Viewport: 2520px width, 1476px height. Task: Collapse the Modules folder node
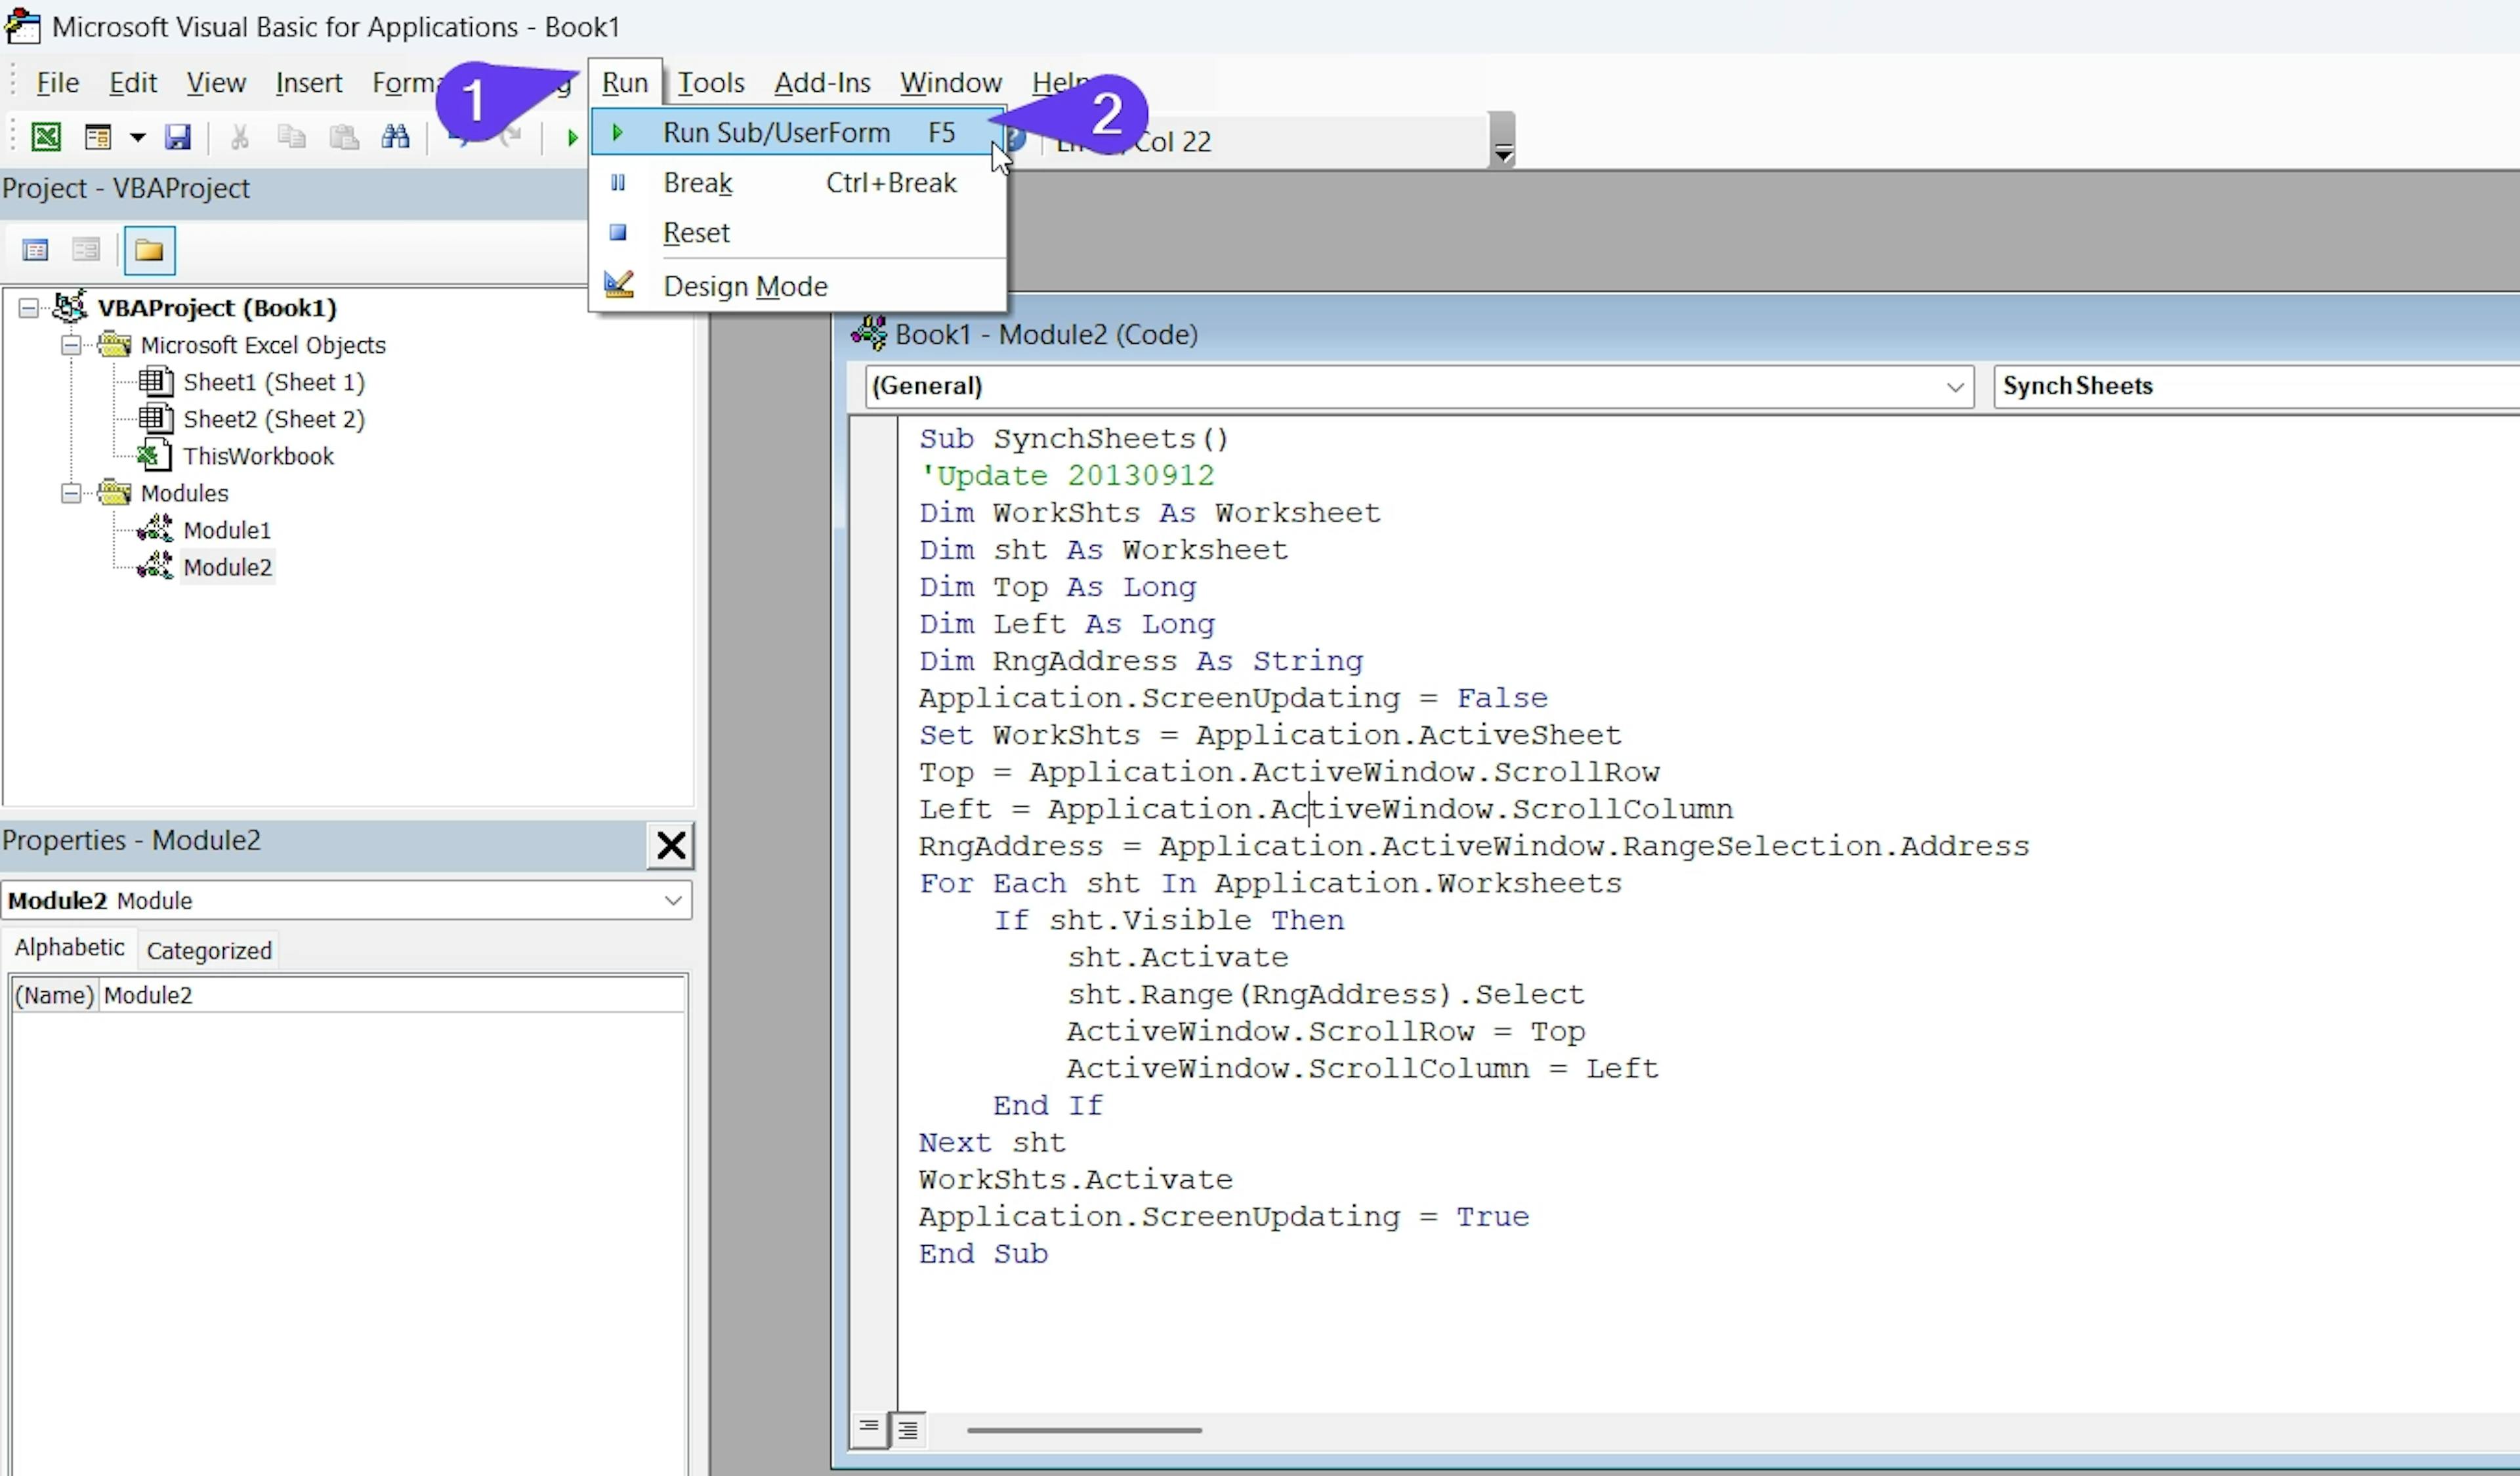(71, 493)
